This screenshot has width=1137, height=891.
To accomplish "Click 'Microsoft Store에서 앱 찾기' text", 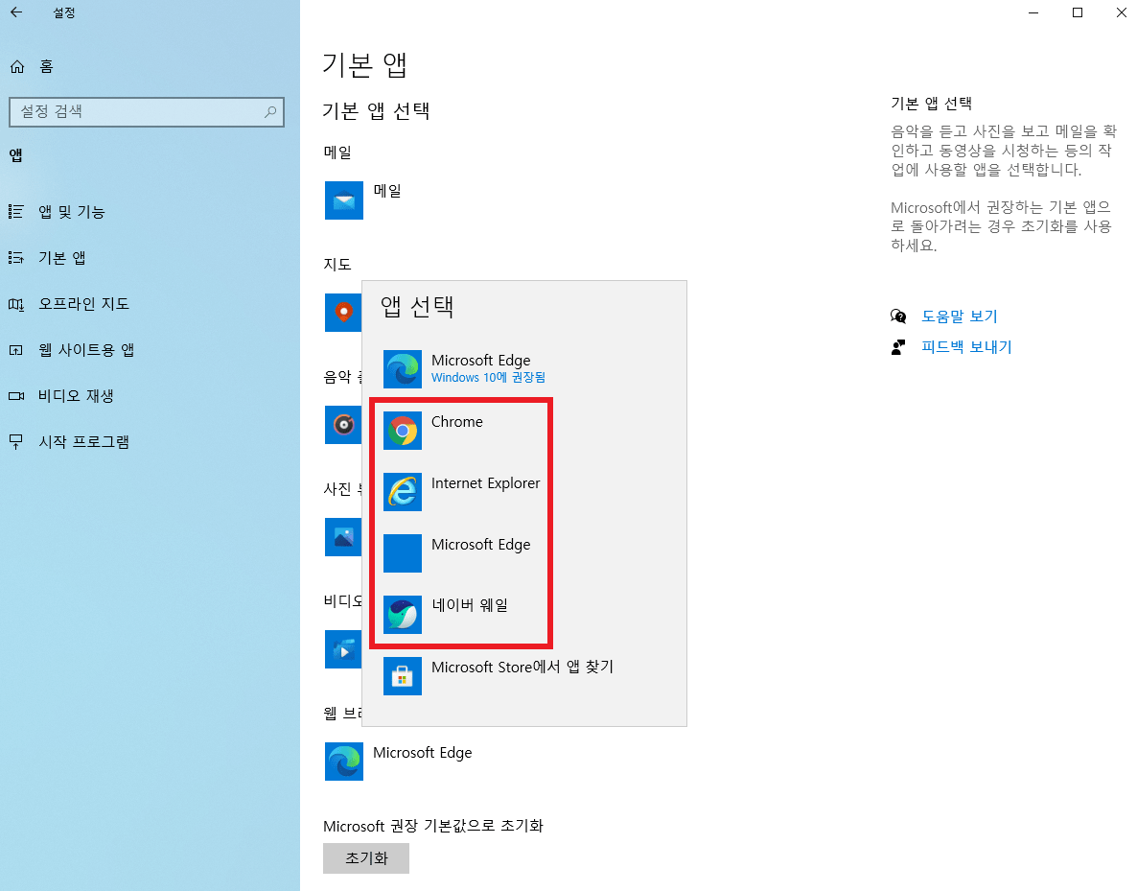I will (522, 667).
